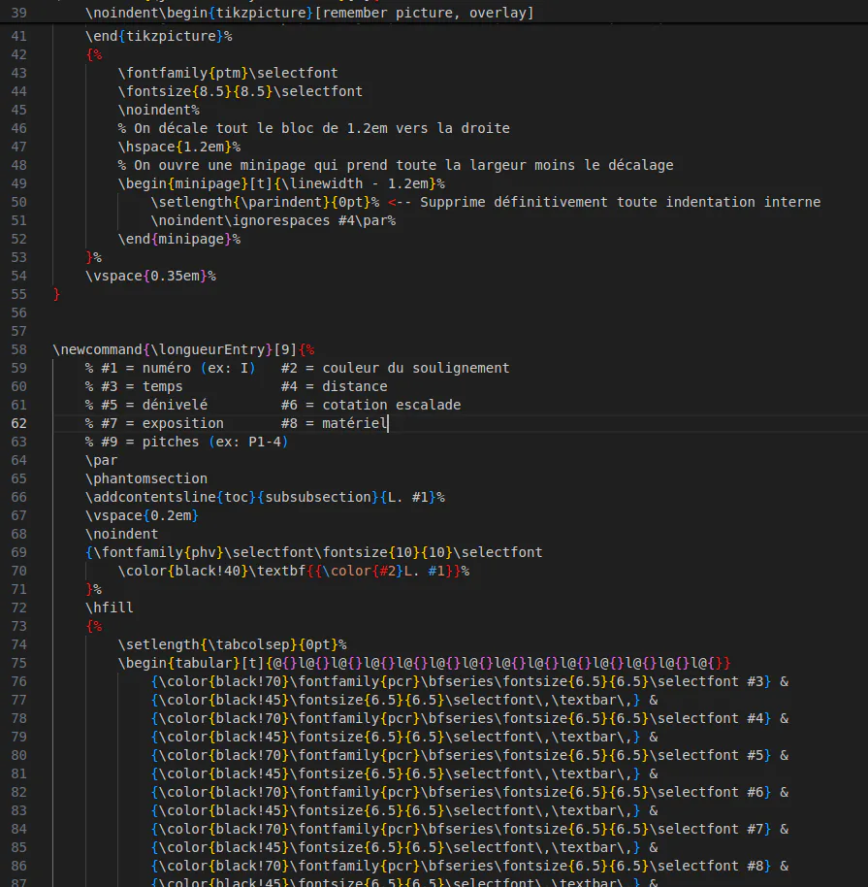Click line number 73 in the gutter

[x=18, y=626]
